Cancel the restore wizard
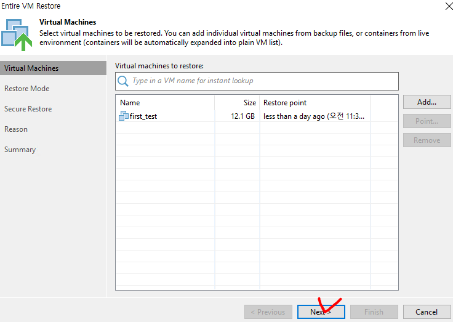This screenshot has height=322, width=453. tap(427, 312)
